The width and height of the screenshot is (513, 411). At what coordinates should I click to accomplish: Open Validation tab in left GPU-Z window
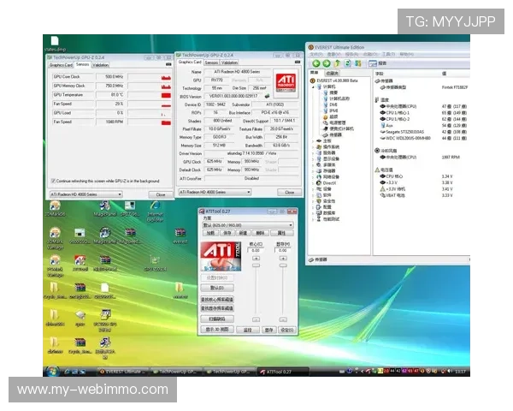(x=100, y=65)
